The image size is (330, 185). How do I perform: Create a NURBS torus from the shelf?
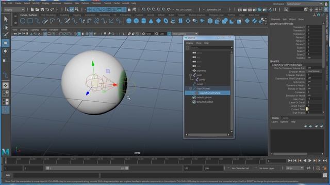(166, 21)
